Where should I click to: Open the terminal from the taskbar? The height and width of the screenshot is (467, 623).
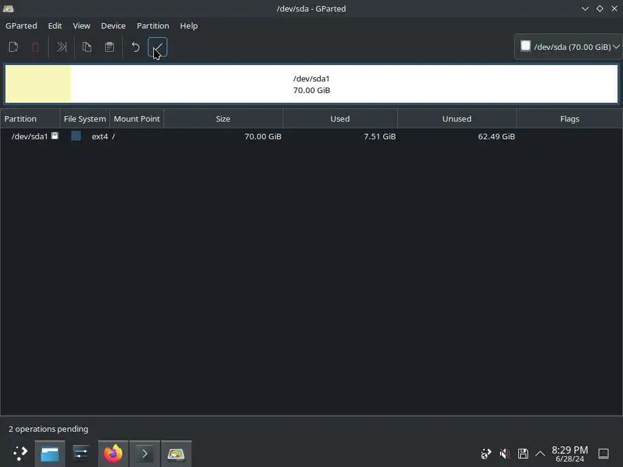[x=145, y=454]
